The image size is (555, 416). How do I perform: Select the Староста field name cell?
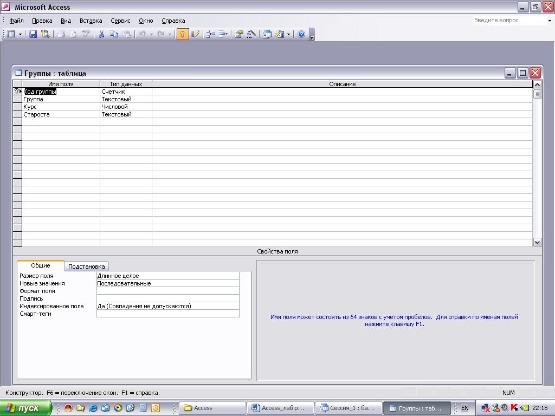tap(61, 114)
